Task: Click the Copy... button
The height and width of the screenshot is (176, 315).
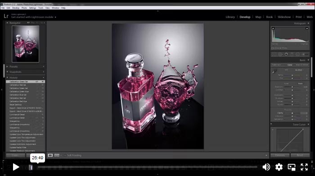Action: pyautogui.click(x=15, y=155)
